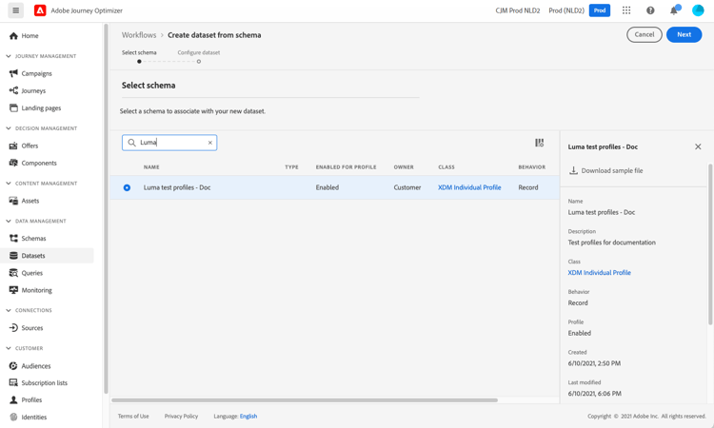Click the Cancel button
This screenshot has height=428, width=714.
point(645,34)
